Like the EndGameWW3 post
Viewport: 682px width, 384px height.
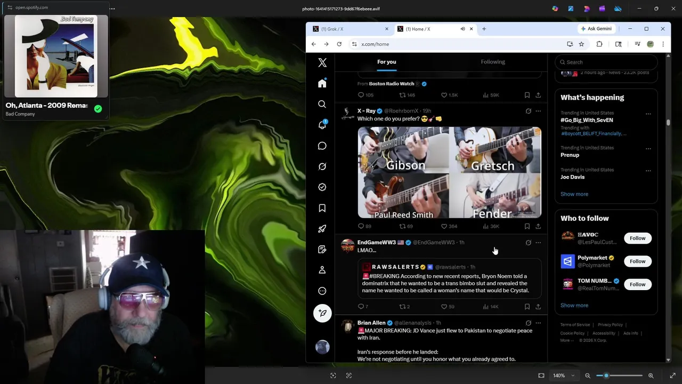(x=448, y=307)
